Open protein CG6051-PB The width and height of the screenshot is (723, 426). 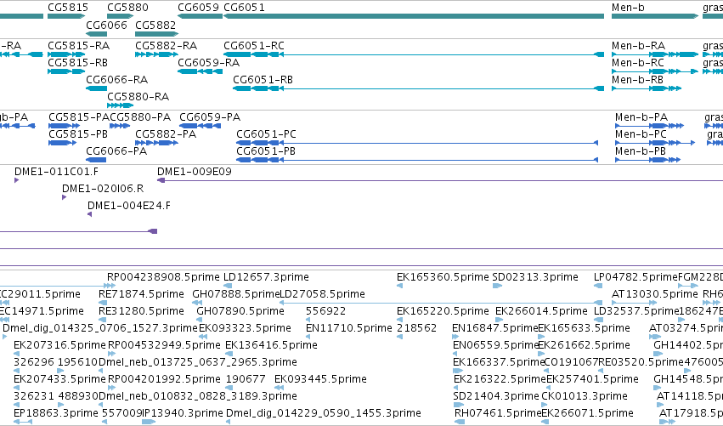pyautogui.click(x=266, y=151)
